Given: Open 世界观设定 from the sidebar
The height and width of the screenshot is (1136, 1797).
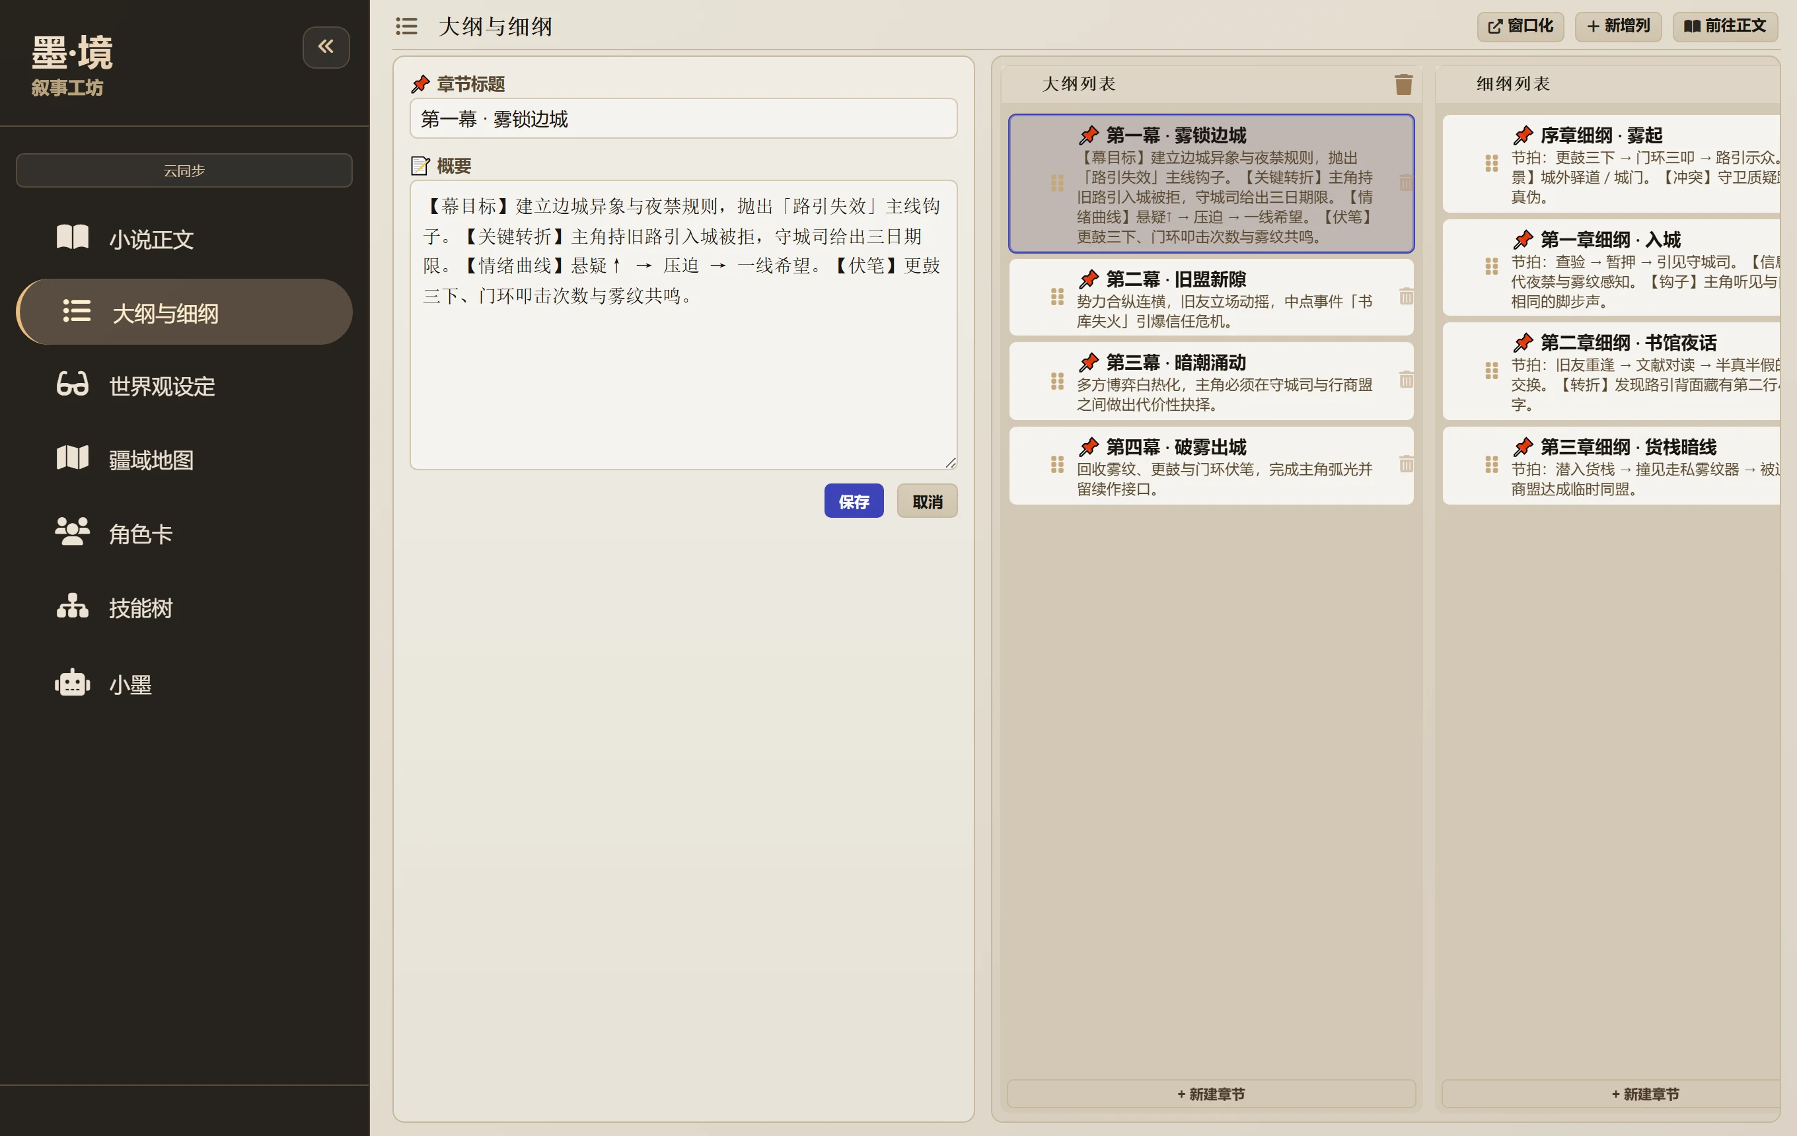Looking at the screenshot, I should tap(184, 386).
